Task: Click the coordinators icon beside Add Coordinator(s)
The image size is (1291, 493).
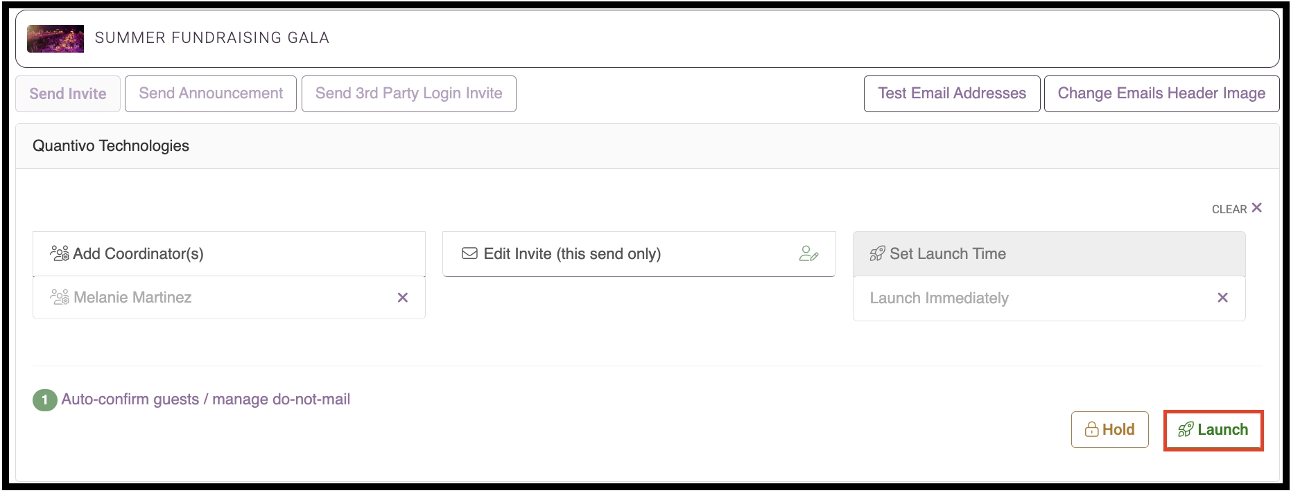Action: pyautogui.click(x=60, y=253)
